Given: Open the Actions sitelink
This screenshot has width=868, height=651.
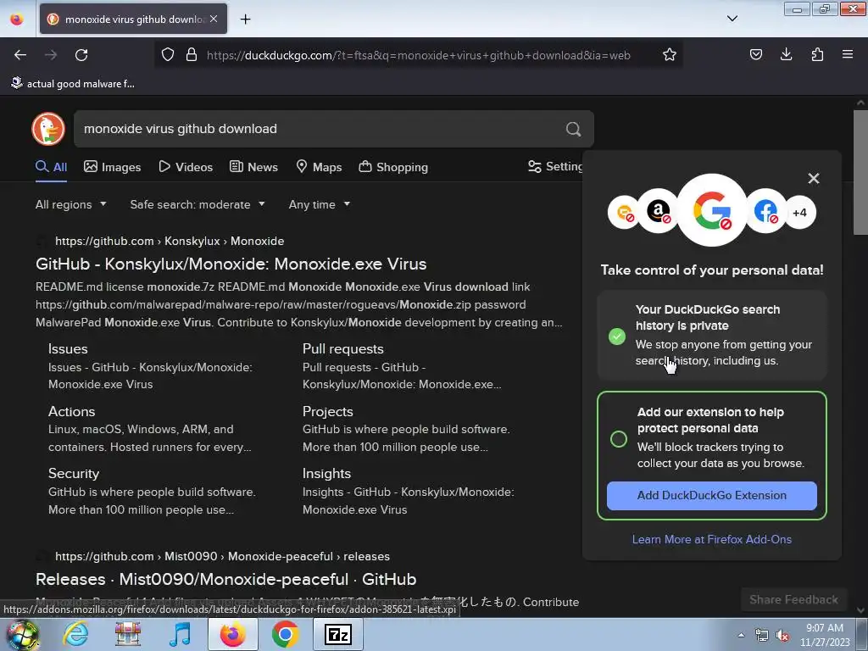Looking at the screenshot, I should point(71,412).
